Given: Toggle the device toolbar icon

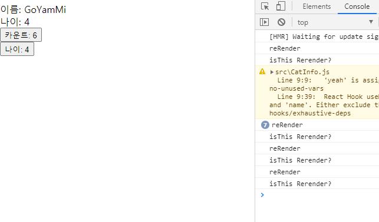Looking at the screenshot, I should point(281,6).
